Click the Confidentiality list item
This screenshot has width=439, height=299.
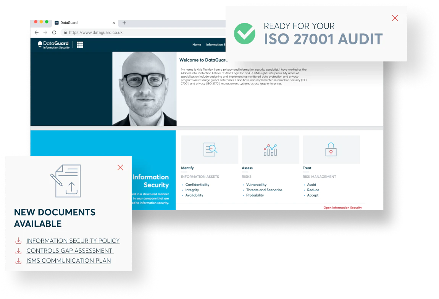tap(197, 185)
